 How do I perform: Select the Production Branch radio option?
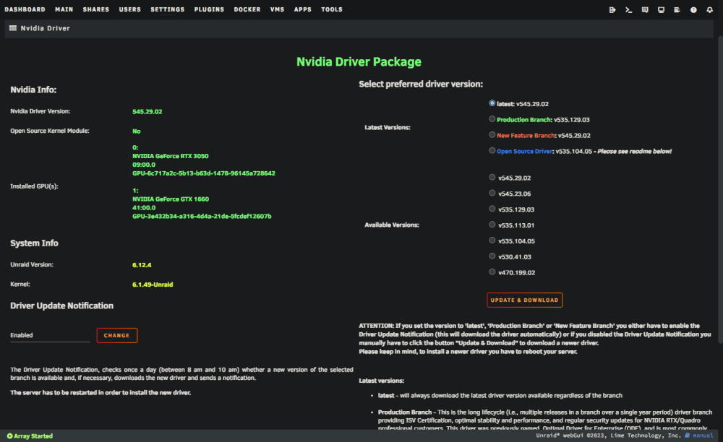tap(492, 118)
